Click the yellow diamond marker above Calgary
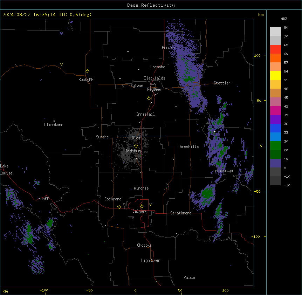This screenshot has height=295, width=302. (142, 206)
